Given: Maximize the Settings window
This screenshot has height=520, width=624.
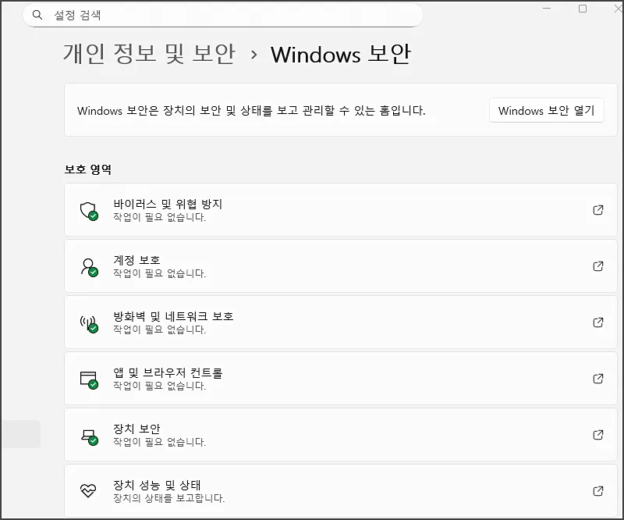Looking at the screenshot, I should tap(583, 9).
